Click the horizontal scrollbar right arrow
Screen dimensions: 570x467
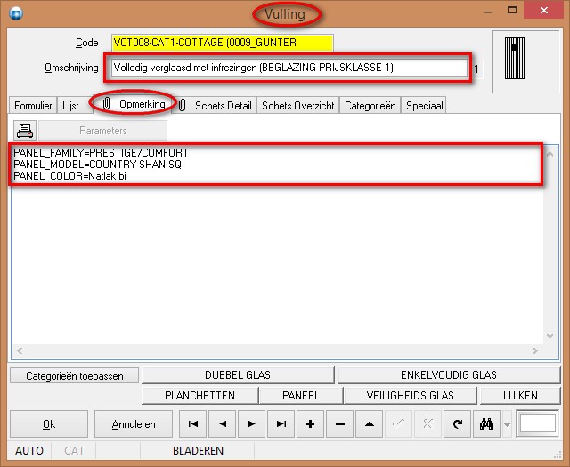tap(534, 350)
